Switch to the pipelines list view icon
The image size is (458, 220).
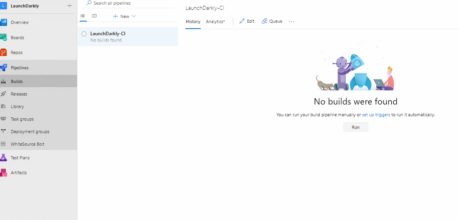coord(82,16)
